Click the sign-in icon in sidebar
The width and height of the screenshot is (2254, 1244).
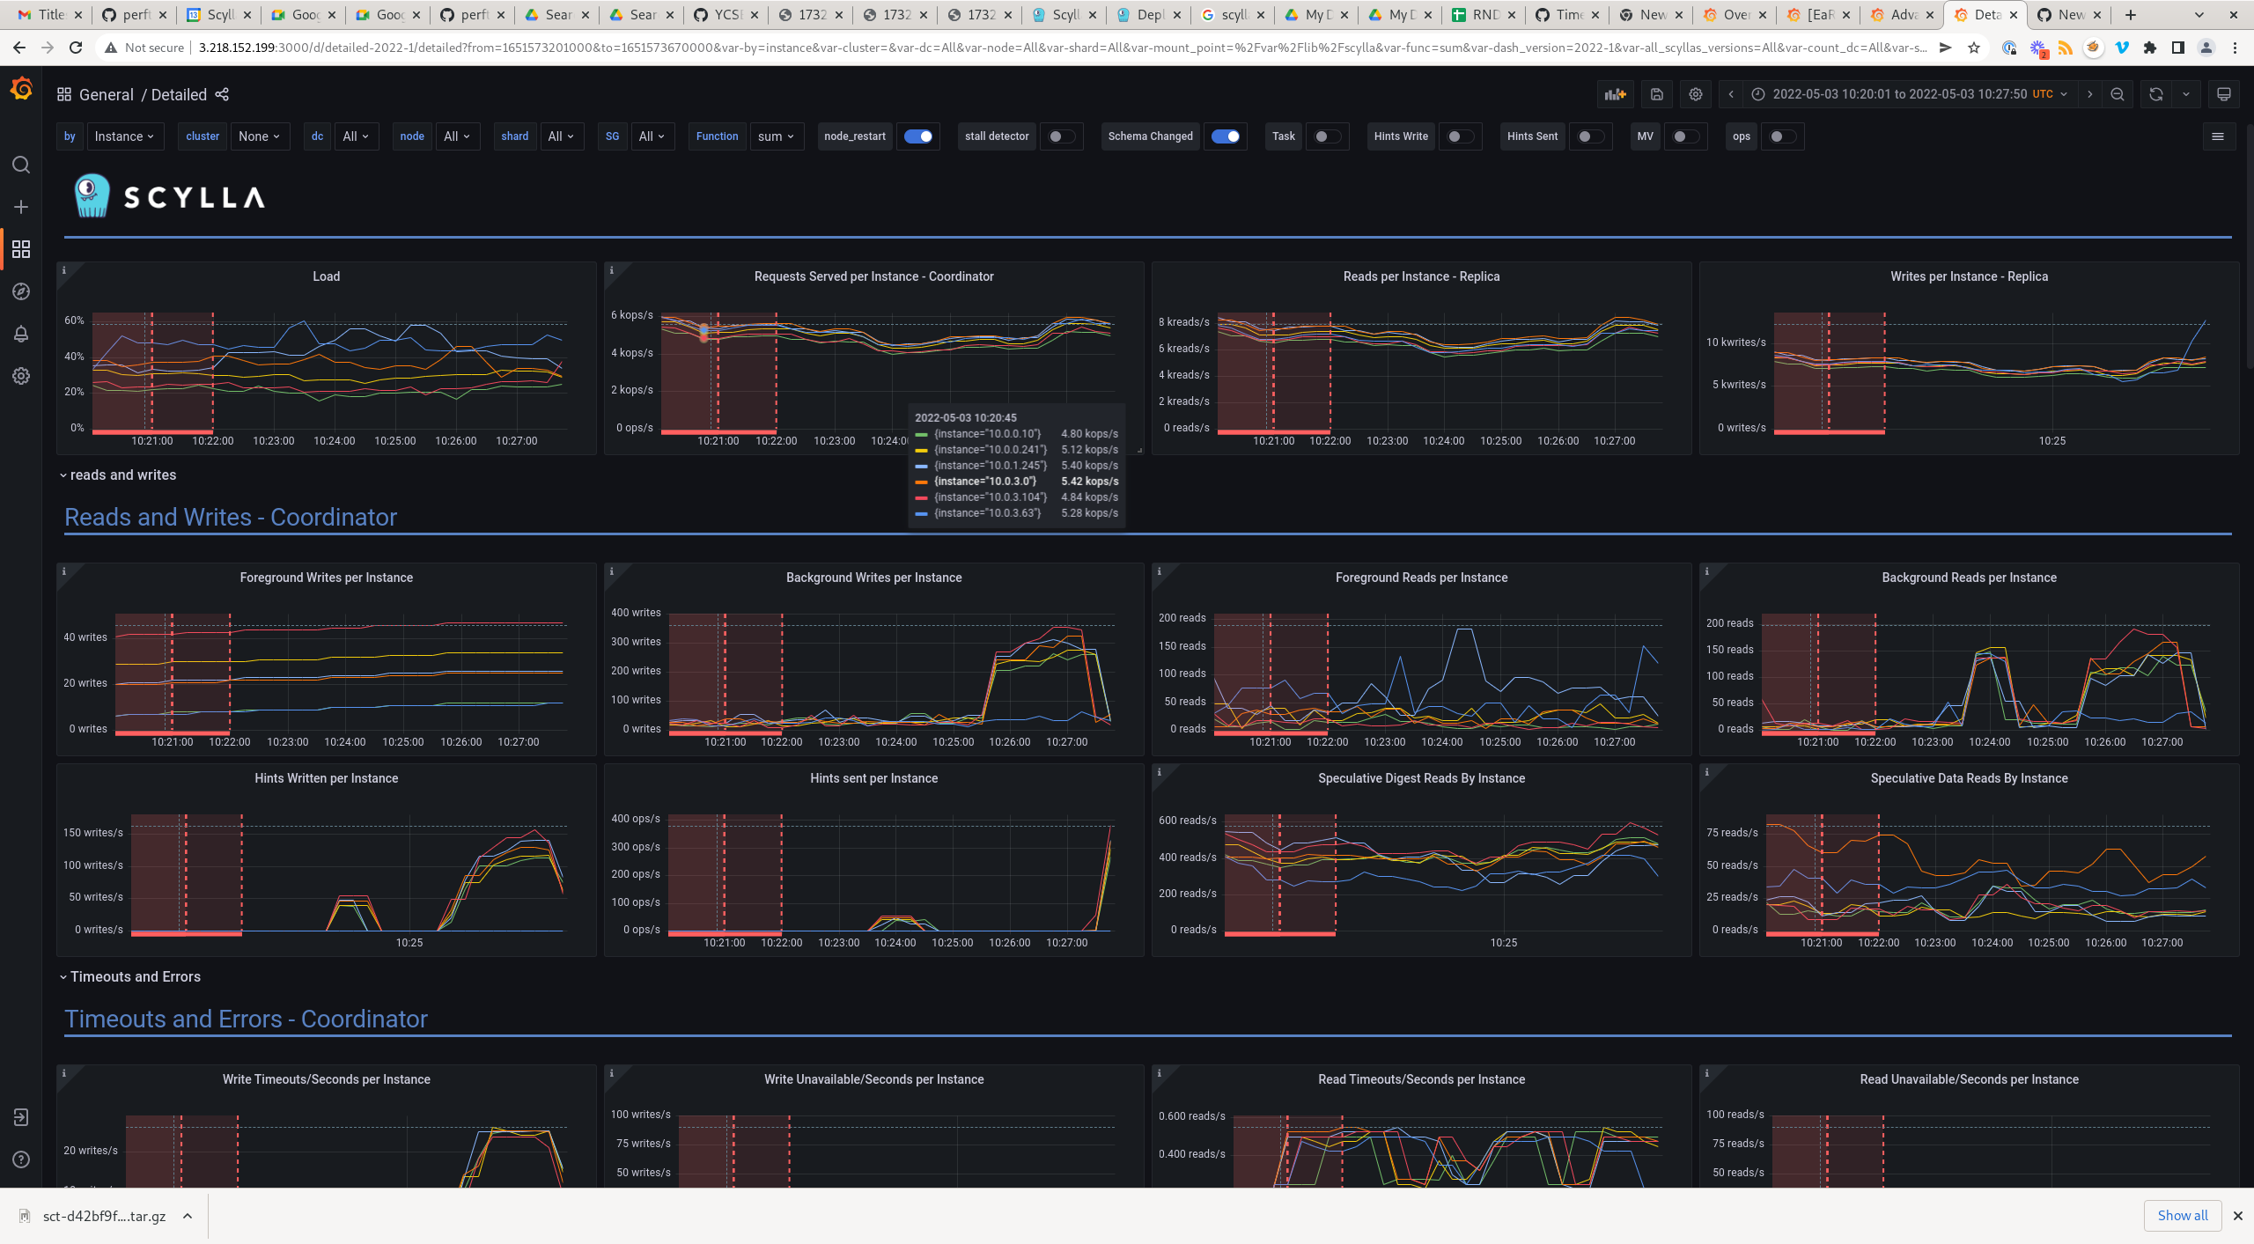[21, 1117]
